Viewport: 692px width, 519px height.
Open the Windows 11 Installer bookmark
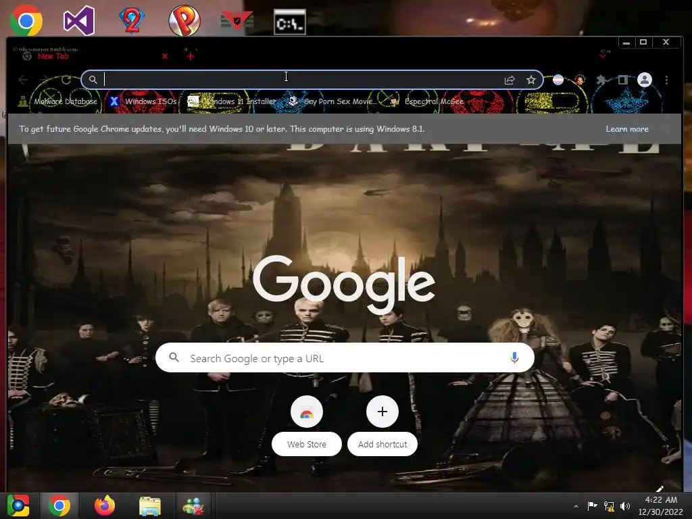(x=232, y=101)
